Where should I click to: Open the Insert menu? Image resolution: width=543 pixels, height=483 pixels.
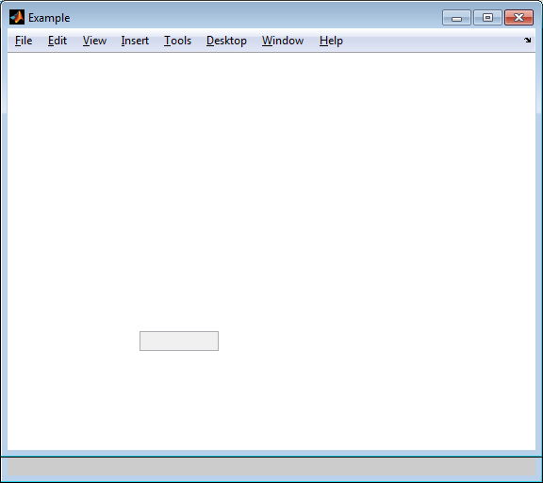135,41
